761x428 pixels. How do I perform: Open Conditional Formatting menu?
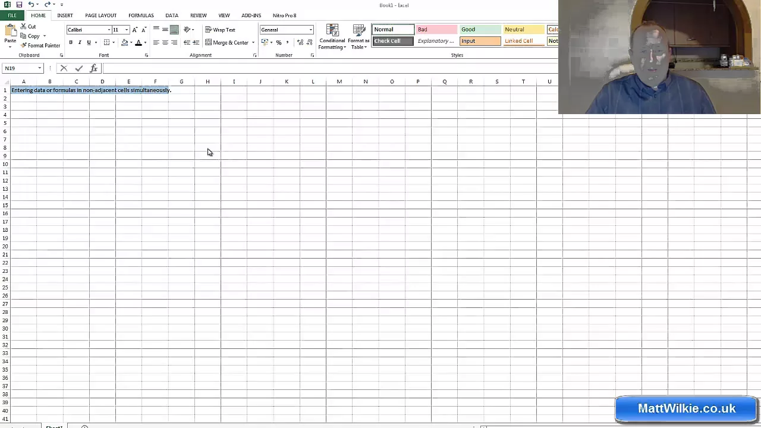pos(332,37)
